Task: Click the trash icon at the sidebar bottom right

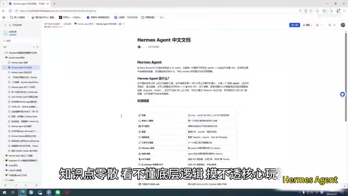Action: coord(36,185)
